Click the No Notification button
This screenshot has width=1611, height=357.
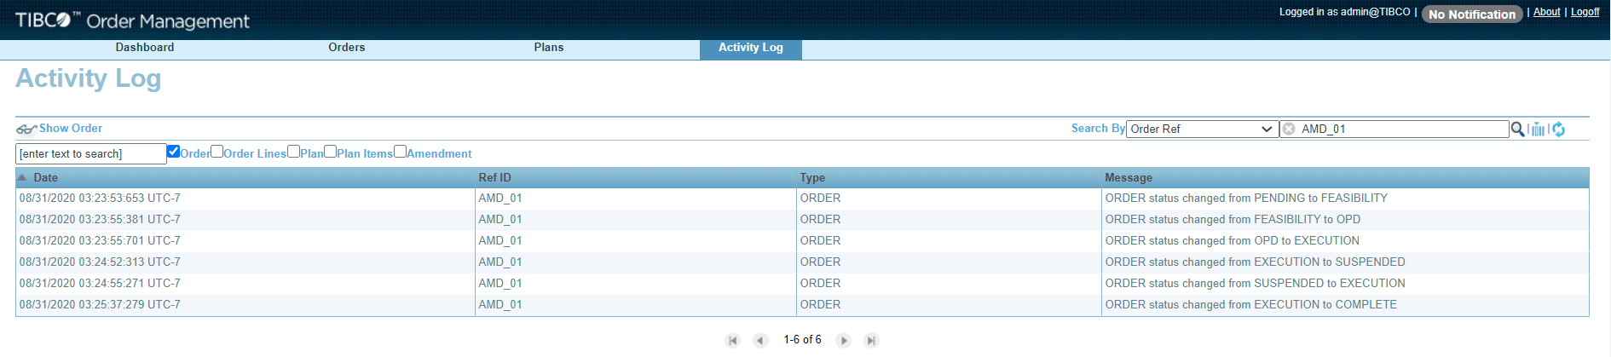(x=1472, y=14)
